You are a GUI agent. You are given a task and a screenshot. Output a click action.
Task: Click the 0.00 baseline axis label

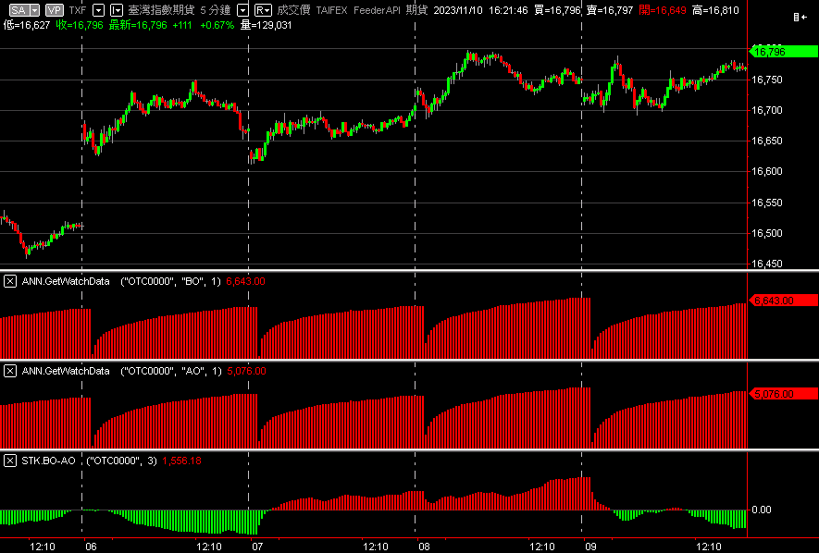coord(762,510)
